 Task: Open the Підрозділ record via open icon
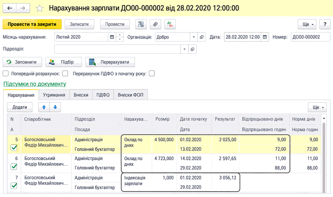click(x=192, y=49)
